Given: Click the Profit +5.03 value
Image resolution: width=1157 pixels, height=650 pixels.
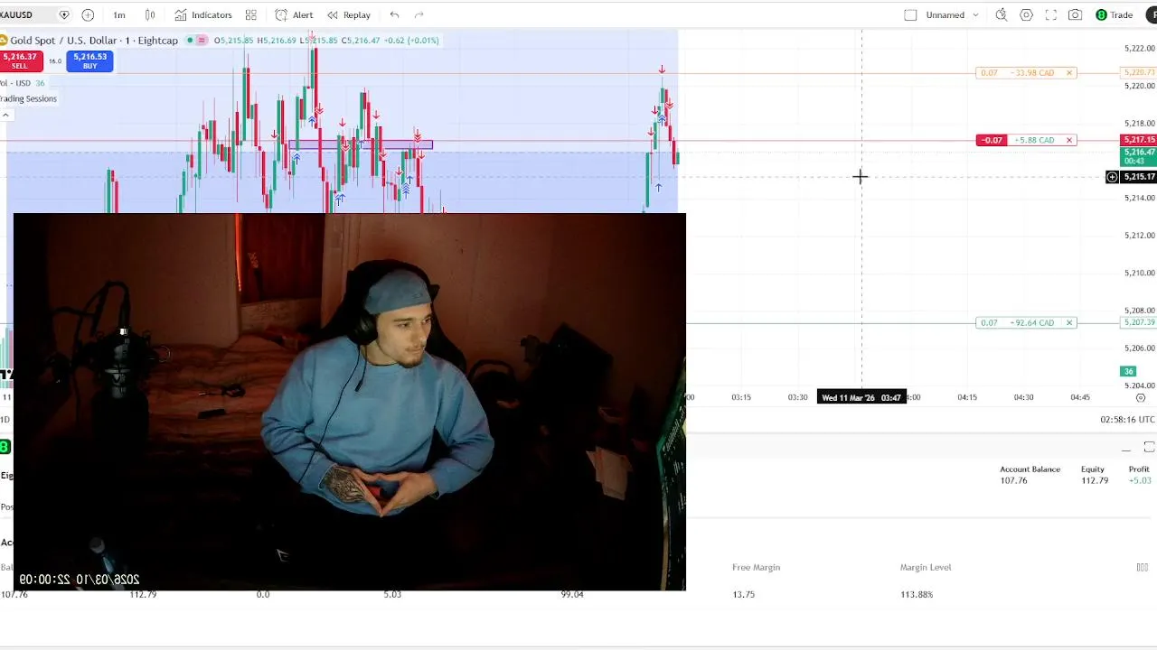Looking at the screenshot, I should (x=1140, y=481).
